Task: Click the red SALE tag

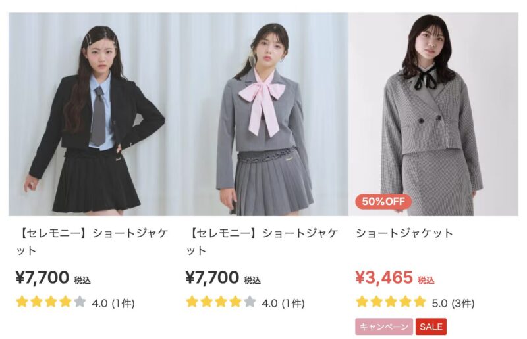Action: click(x=431, y=327)
